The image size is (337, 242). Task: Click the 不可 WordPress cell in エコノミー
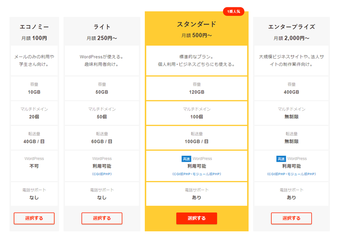pos(34,166)
